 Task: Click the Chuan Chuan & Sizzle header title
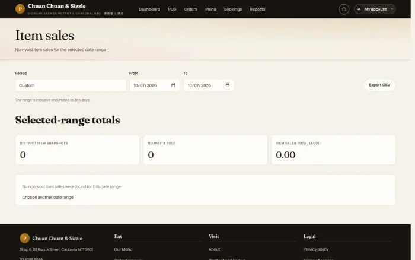(x=57, y=6)
